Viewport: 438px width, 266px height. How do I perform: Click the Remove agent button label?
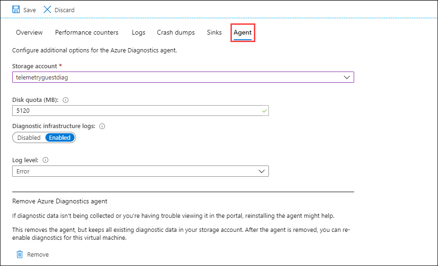(38, 254)
